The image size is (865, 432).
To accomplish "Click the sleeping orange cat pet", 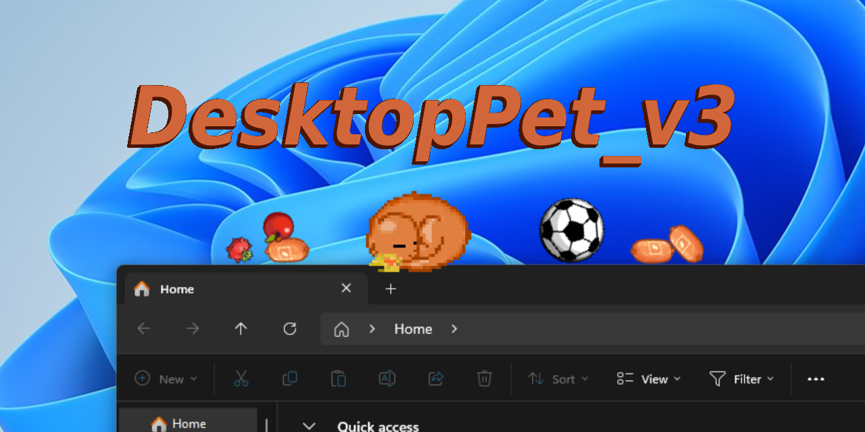I will tap(418, 232).
